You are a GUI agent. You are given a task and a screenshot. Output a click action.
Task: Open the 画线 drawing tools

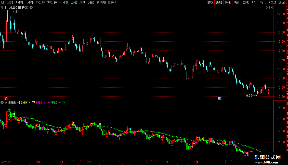246,2
